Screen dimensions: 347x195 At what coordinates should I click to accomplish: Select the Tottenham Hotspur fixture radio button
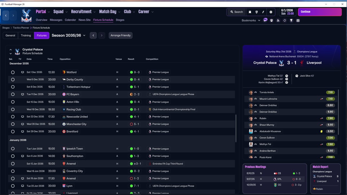coord(13,87)
